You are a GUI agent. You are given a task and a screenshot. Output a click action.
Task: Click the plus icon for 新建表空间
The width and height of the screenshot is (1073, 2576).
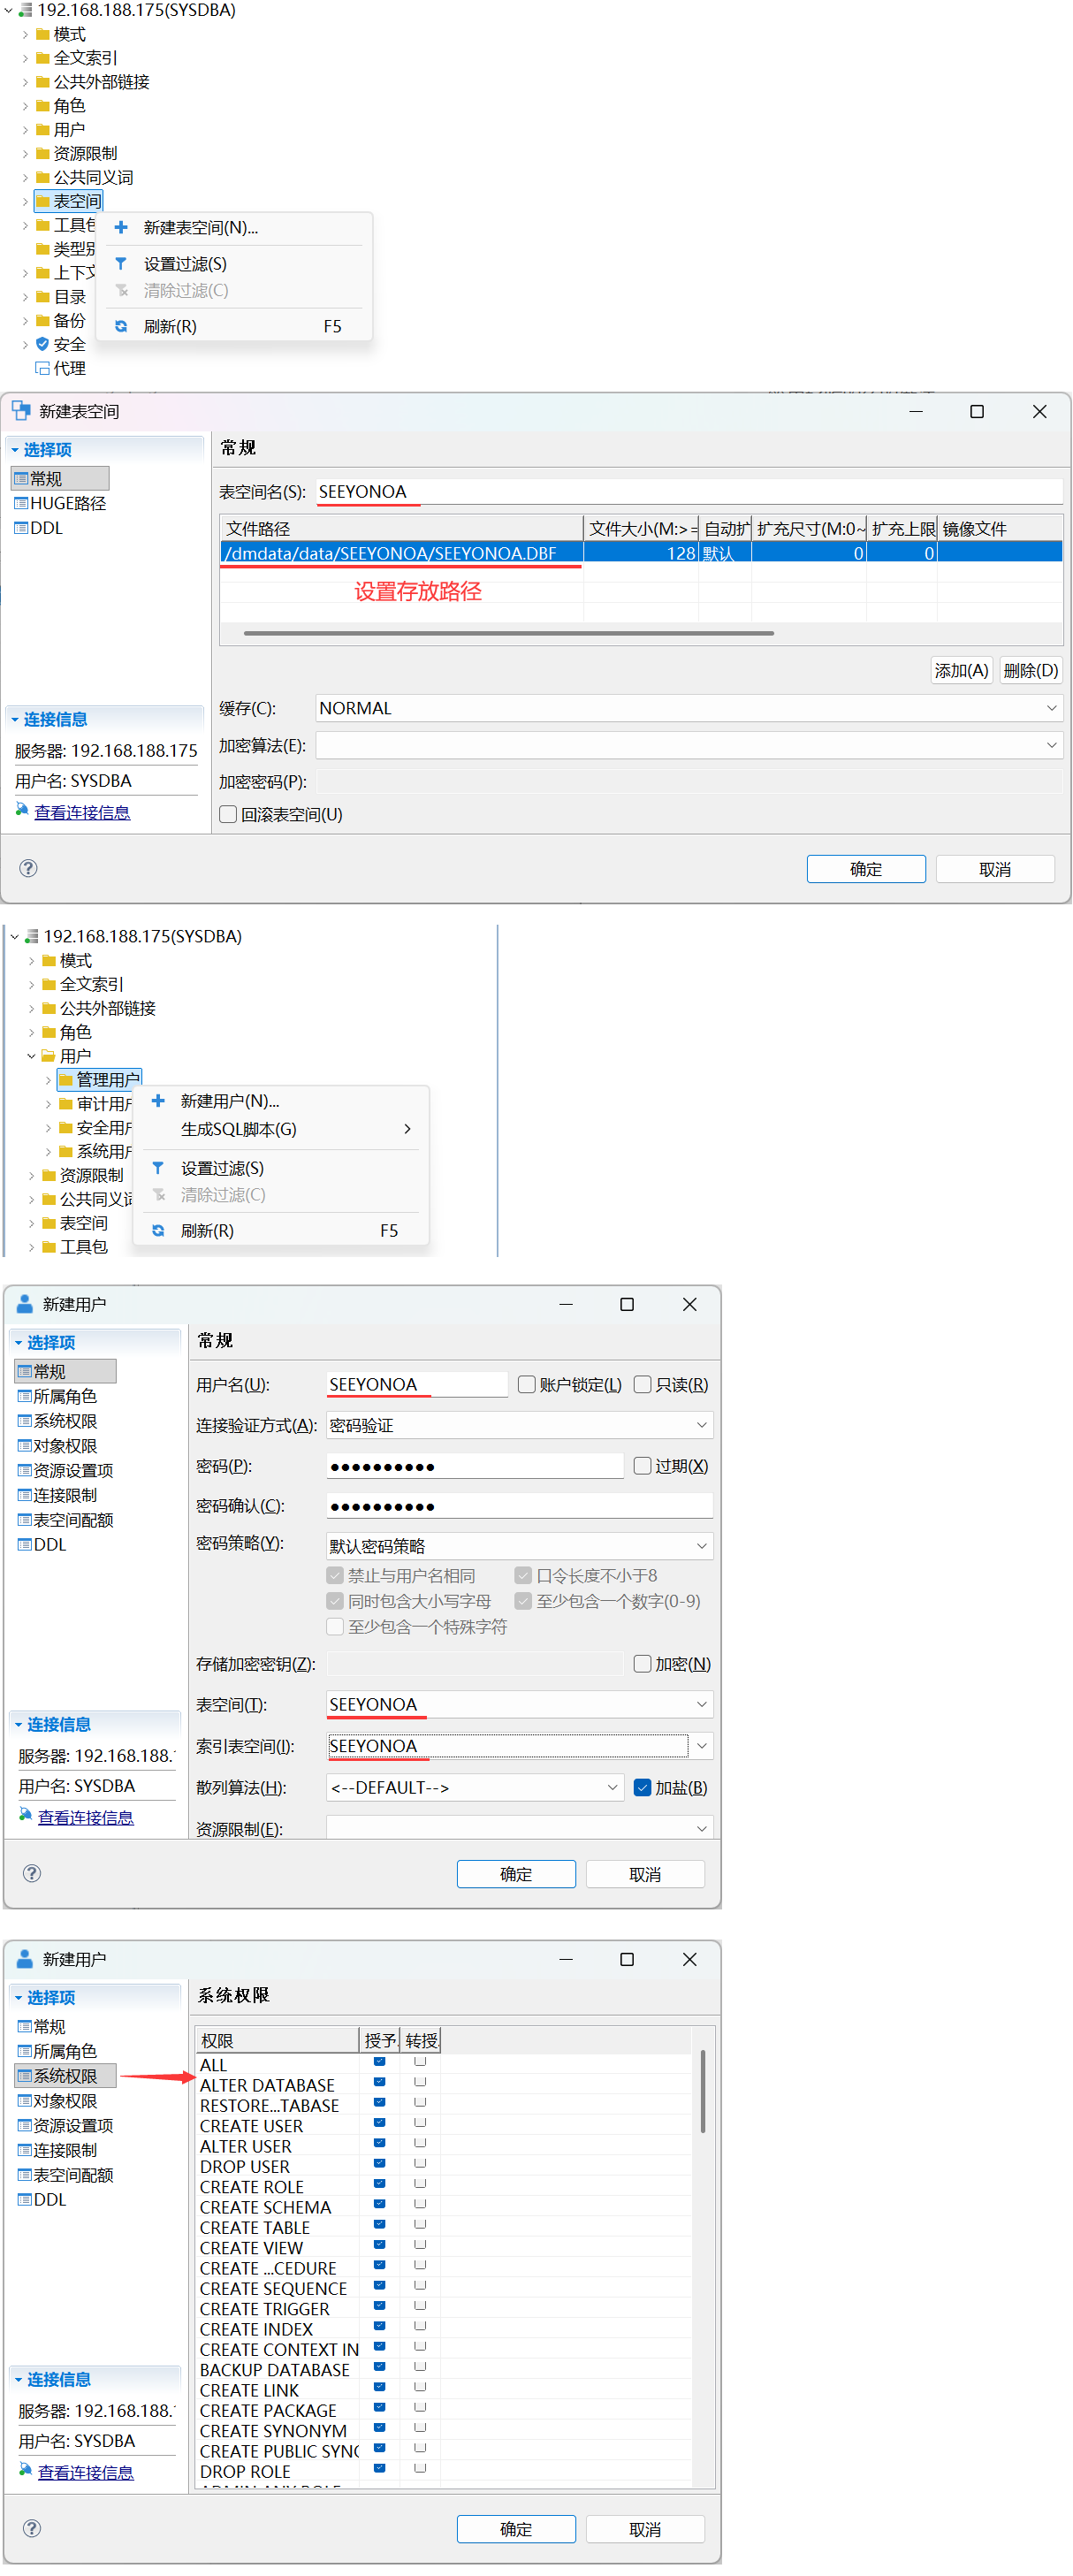[x=121, y=228]
